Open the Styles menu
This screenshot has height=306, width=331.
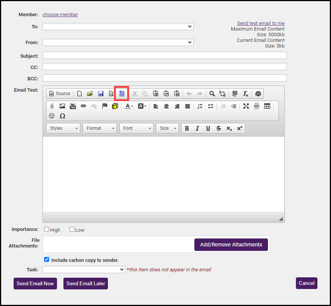[63, 128]
